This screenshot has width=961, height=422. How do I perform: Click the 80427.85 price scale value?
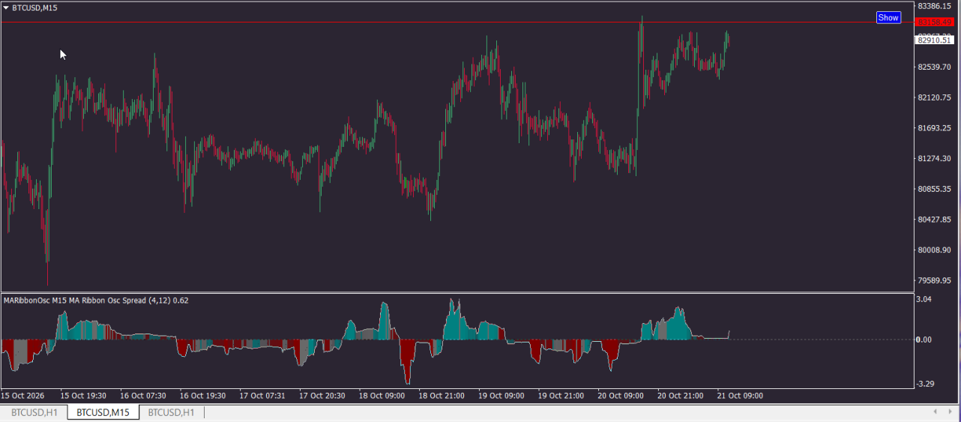(934, 220)
